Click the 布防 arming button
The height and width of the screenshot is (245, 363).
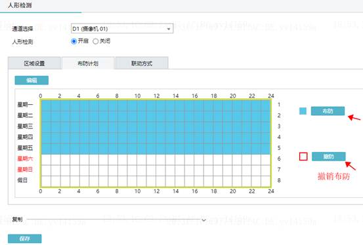click(328, 111)
